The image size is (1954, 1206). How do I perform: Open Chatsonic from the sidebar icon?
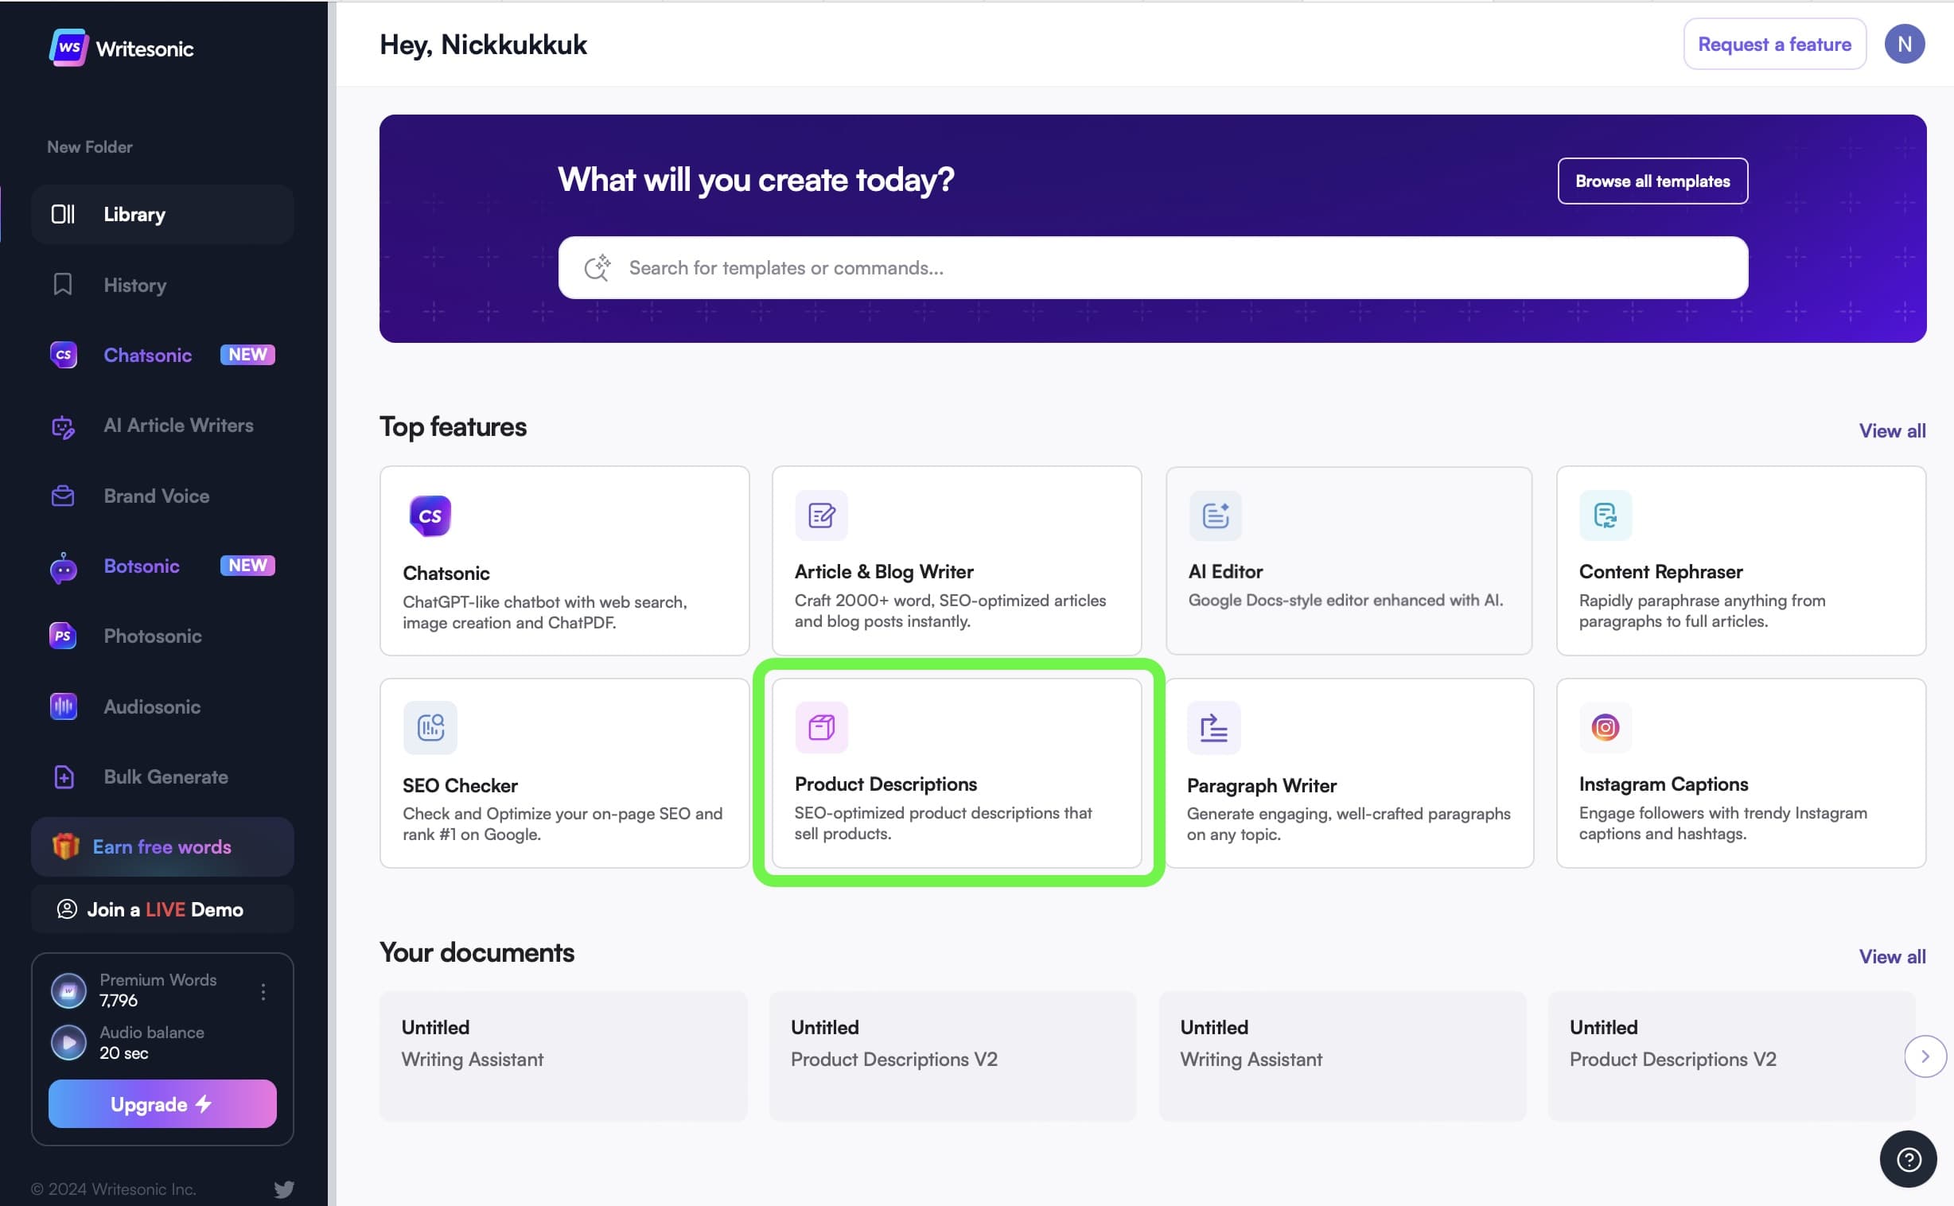coord(63,355)
